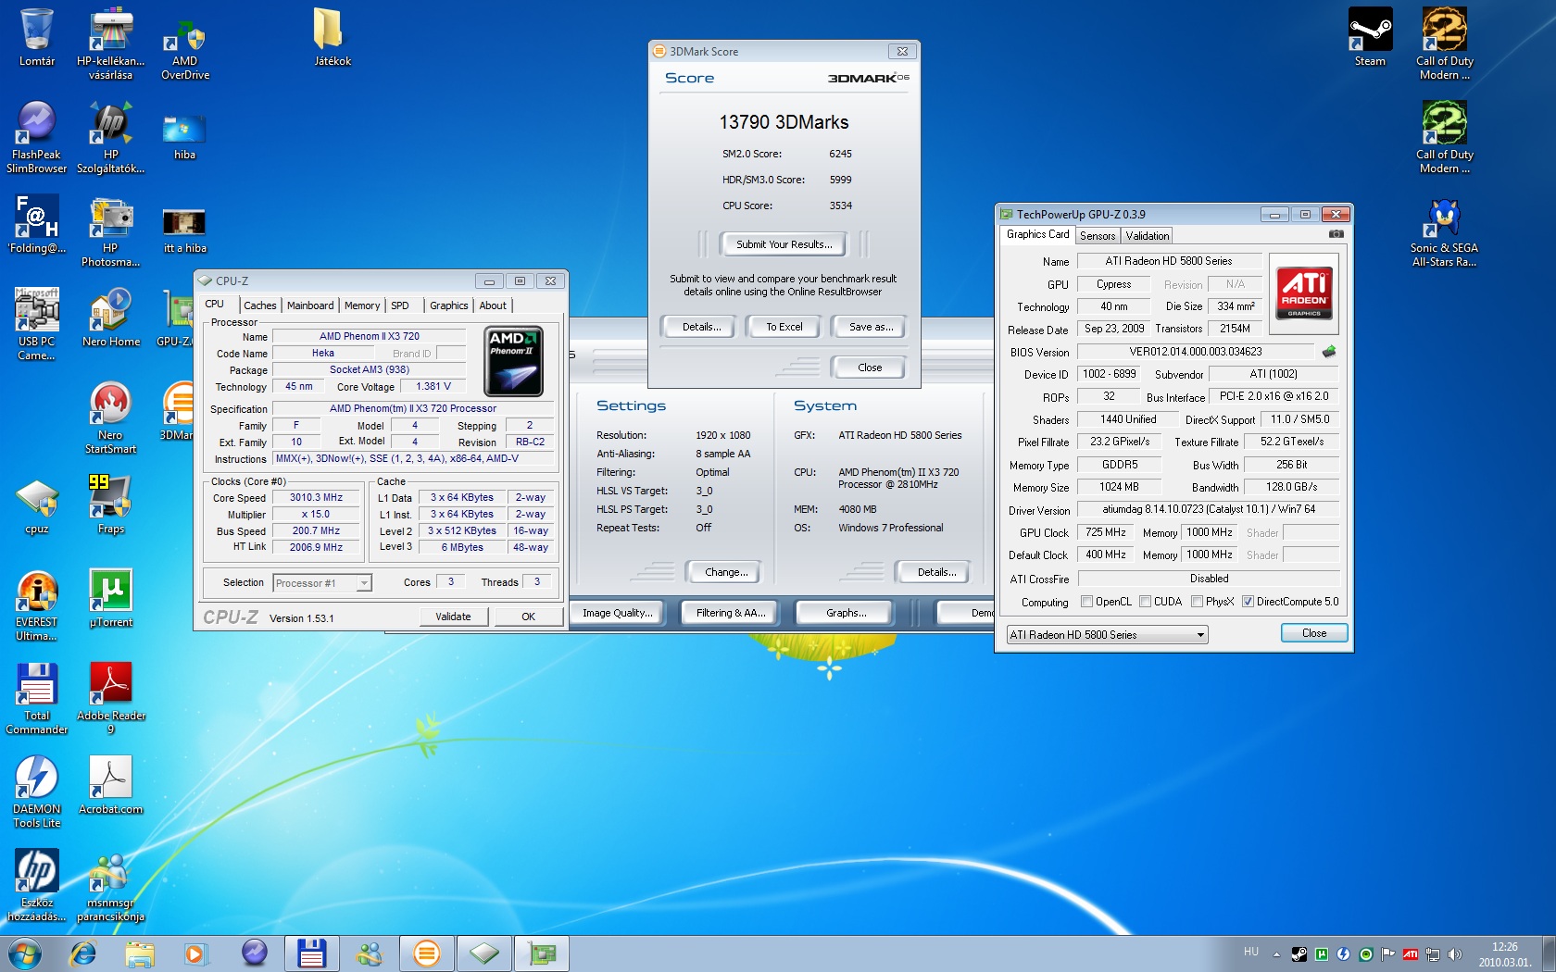The height and width of the screenshot is (972, 1556).
Task: Open About tab in CPU-Z
Action: [x=493, y=305]
